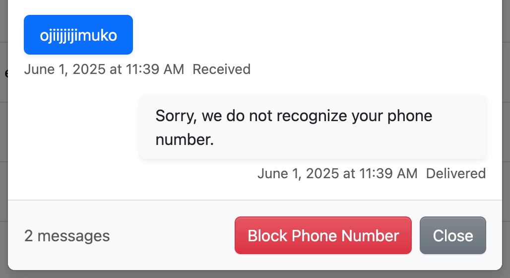Close the message conversation dialog
This screenshot has width=510, height=278.
tap(452, 235)
